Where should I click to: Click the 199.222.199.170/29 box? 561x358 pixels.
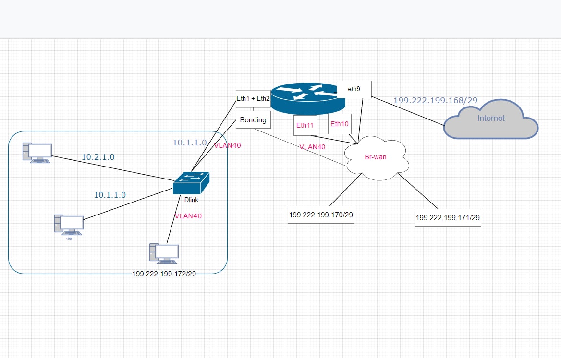pyautogui.click(x=321, y=215)
